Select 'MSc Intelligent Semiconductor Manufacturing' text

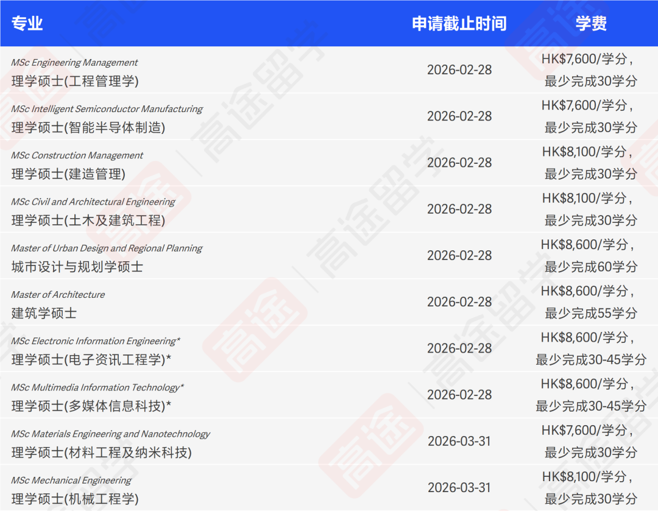point(107,109)
